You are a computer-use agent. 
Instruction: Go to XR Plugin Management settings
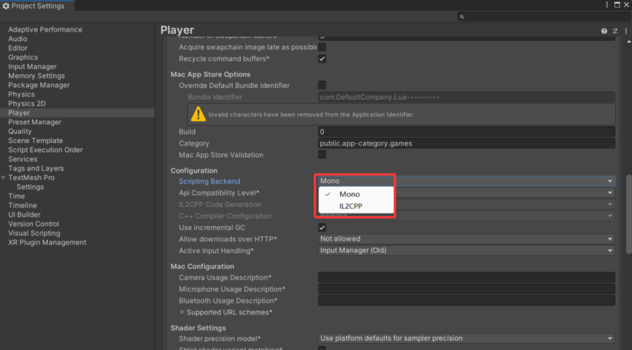47,242
